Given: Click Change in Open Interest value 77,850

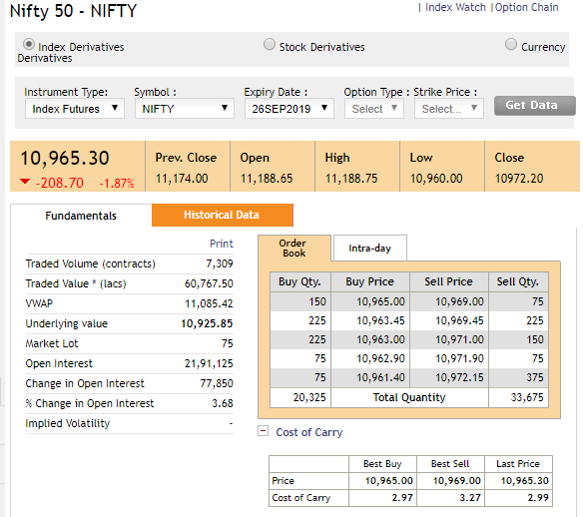Looking at the screenshot, I should pyautogui.click(x=217, y=383).
